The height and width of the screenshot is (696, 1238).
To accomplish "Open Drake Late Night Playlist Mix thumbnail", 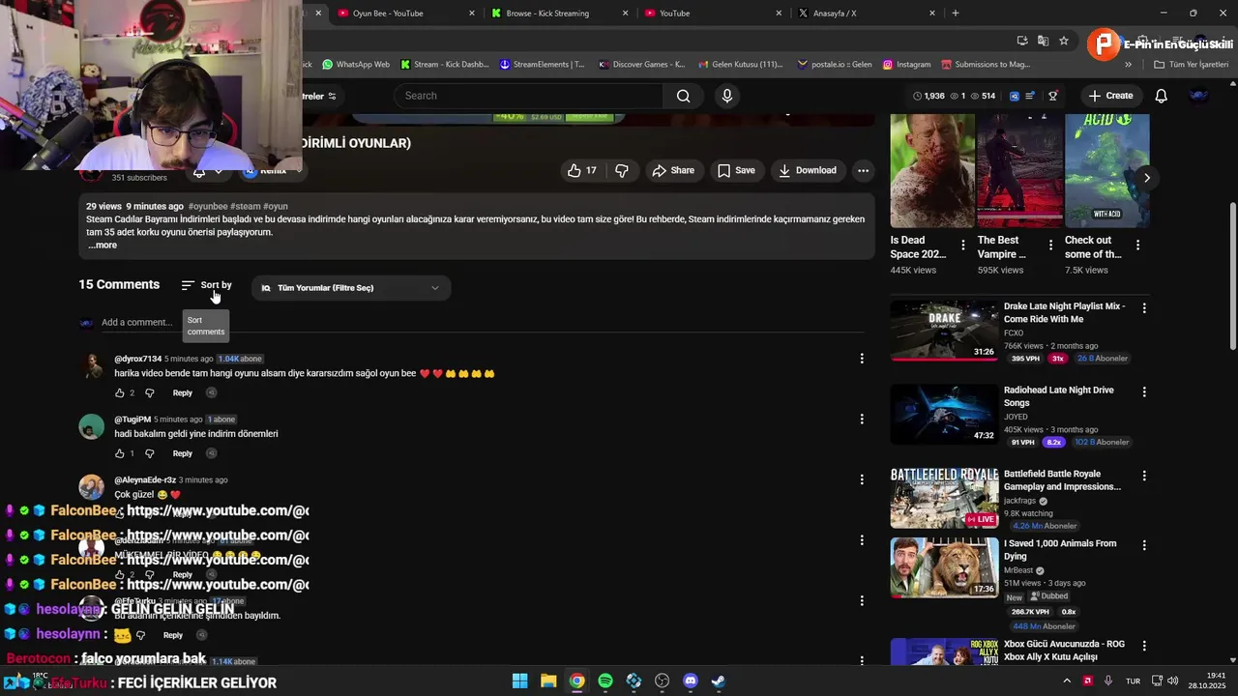I will [x=944, y=330].
